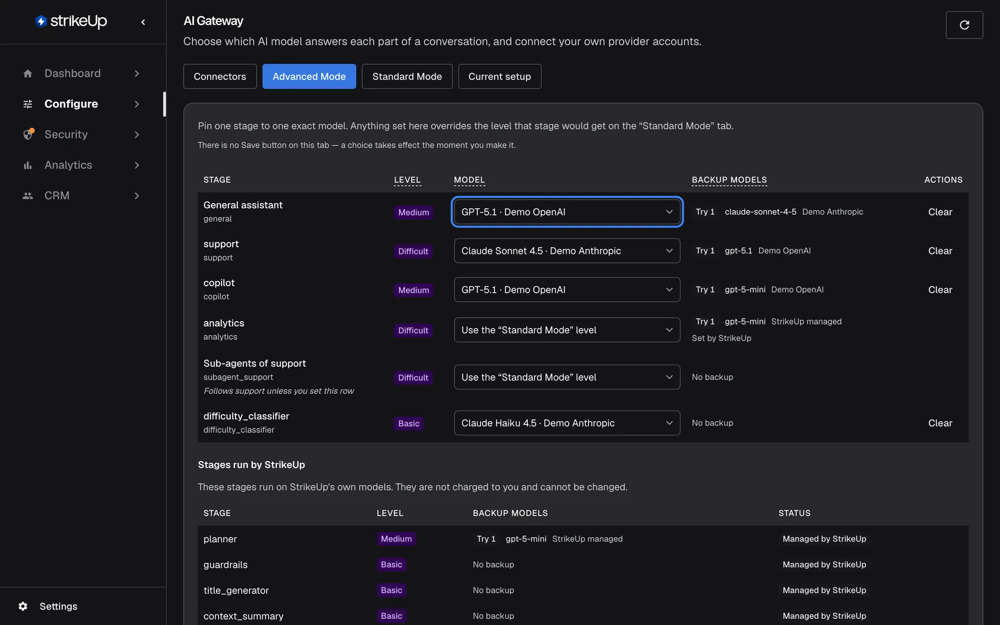Click the 'Set by StrikeUp' note
The height and width of the screenshot is (625, 1000).
pyautogui.click(x=722, y=338)
